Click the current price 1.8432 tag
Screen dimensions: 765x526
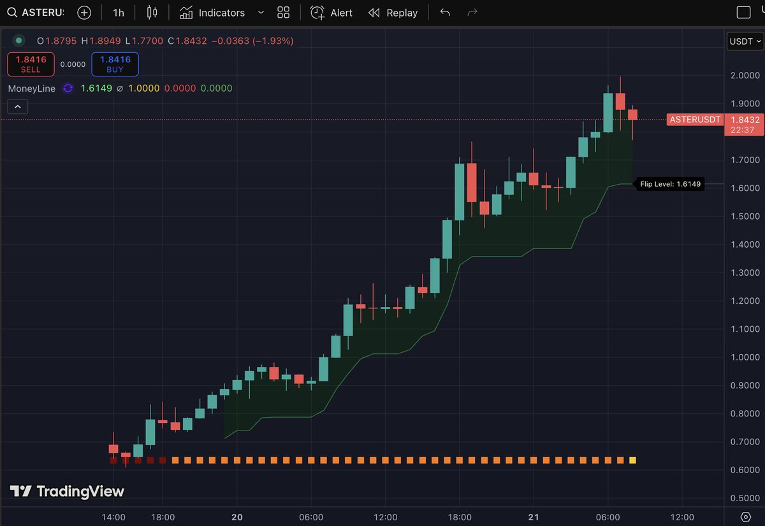[745, 125]
